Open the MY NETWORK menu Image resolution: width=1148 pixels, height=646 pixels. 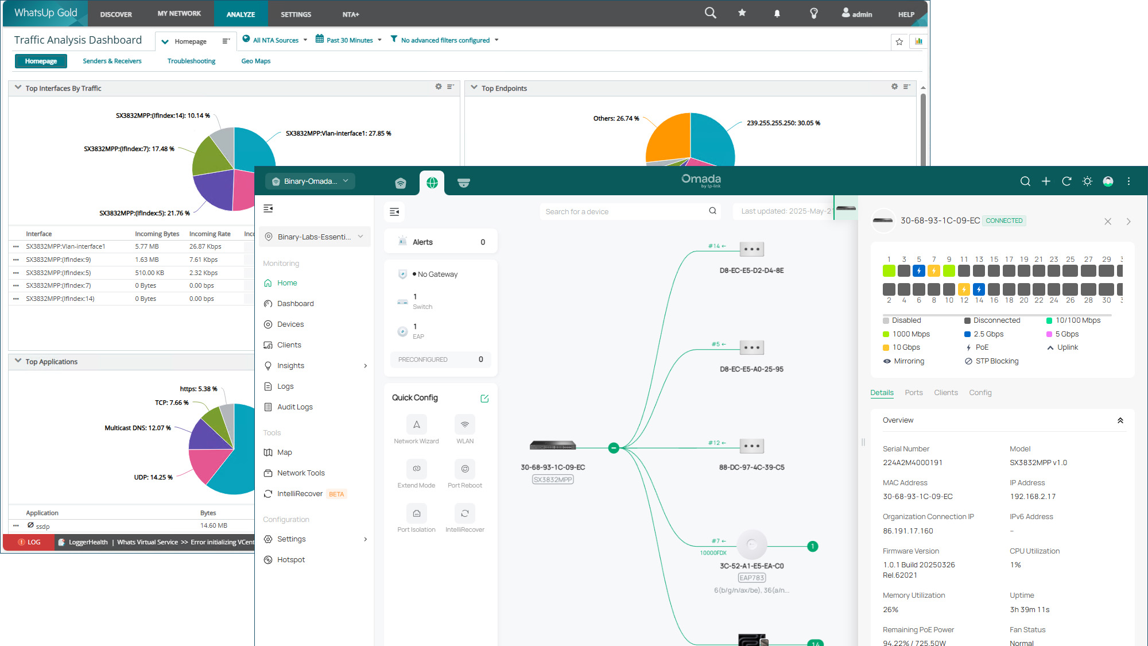click(x=179, y=14)
